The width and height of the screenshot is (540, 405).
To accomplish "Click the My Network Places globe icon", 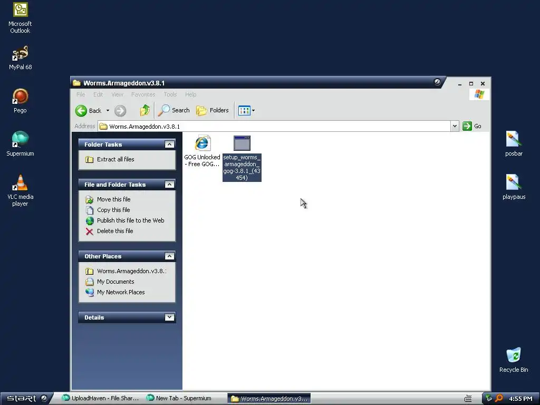I will [x=90, y=292].
